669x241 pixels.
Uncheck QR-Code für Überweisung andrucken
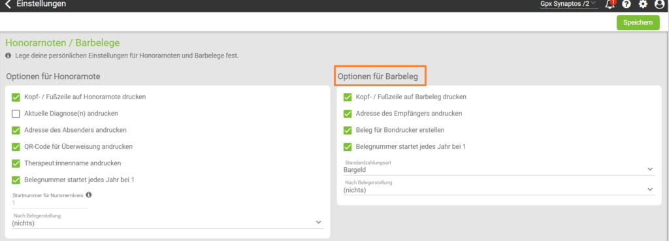pyautogui.click(x=16, y=147)
